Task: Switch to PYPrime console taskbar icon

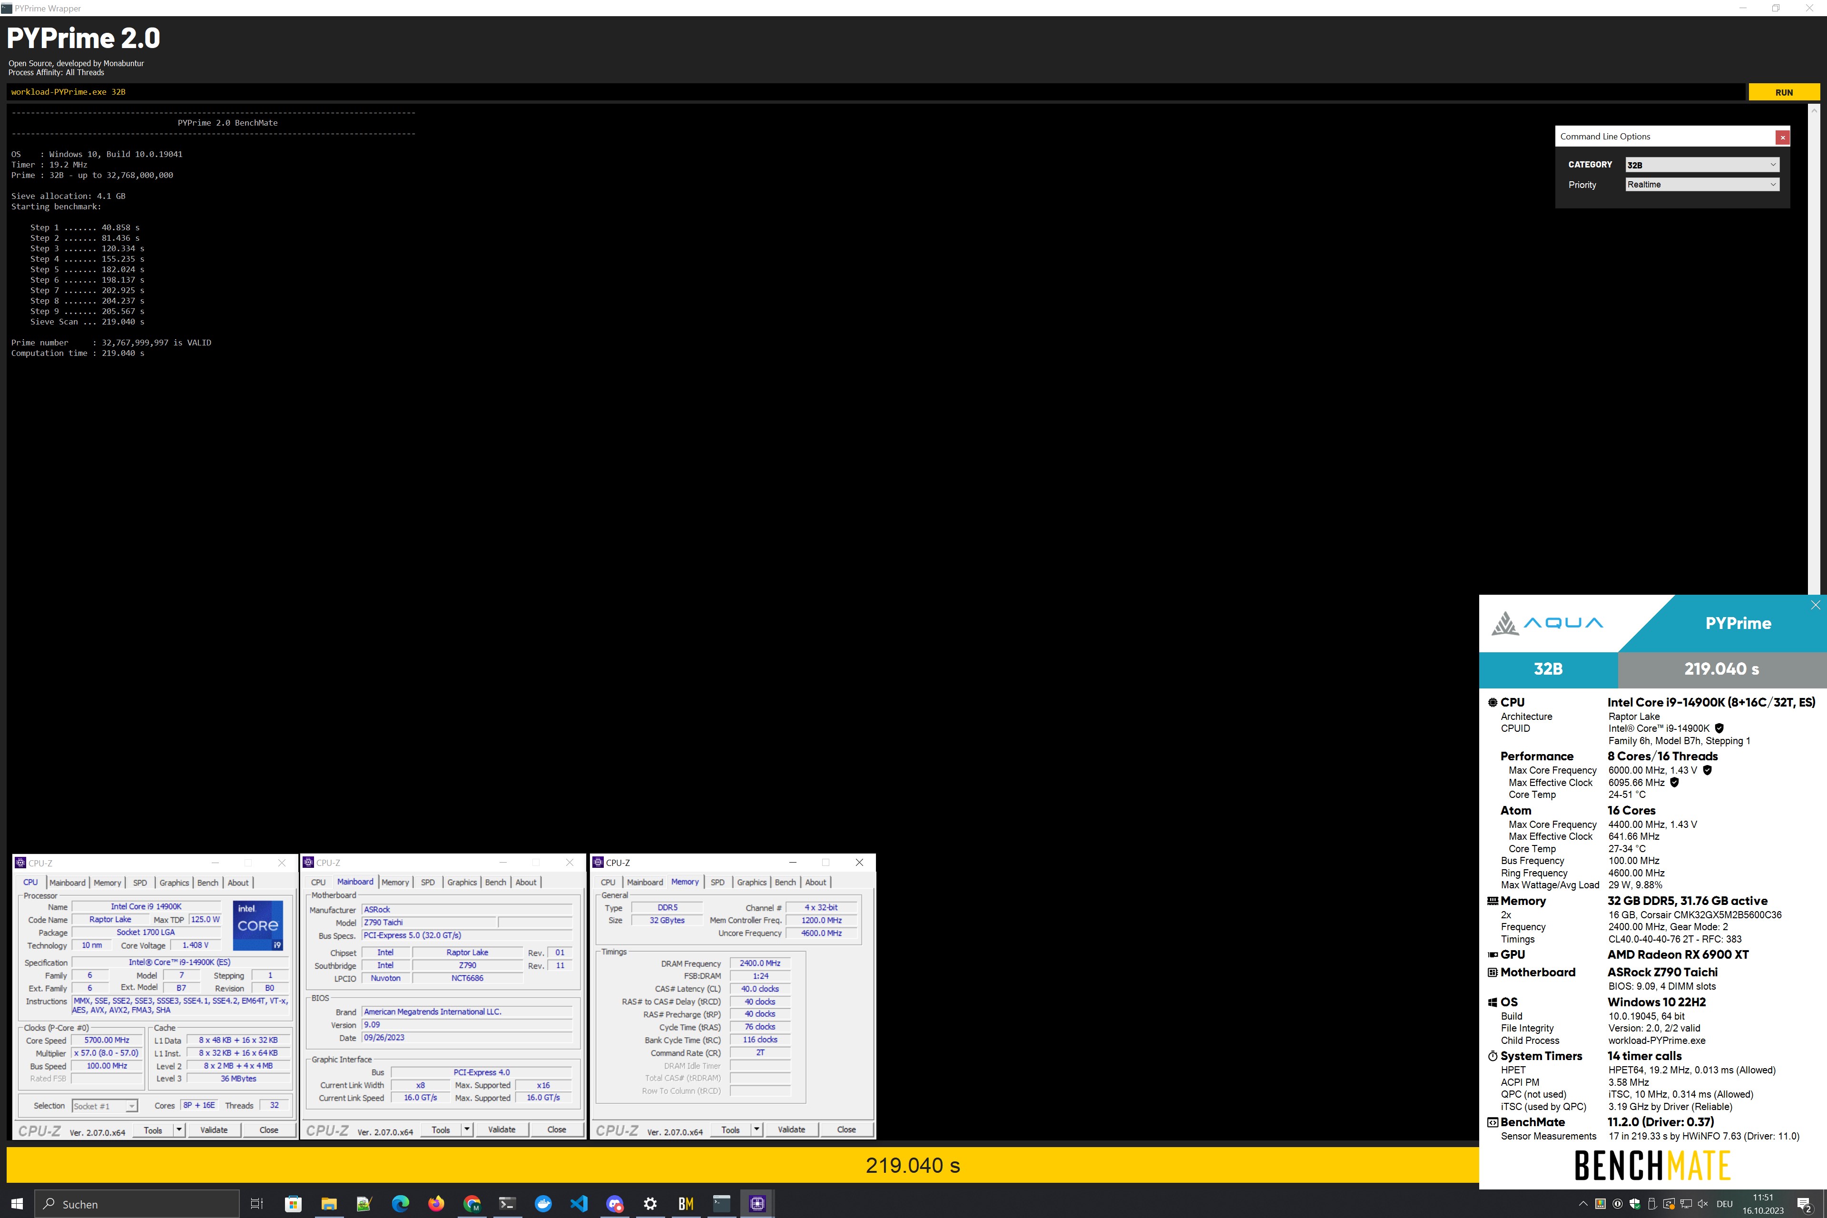Action: pyautogui.click(x=722, y=1203)
